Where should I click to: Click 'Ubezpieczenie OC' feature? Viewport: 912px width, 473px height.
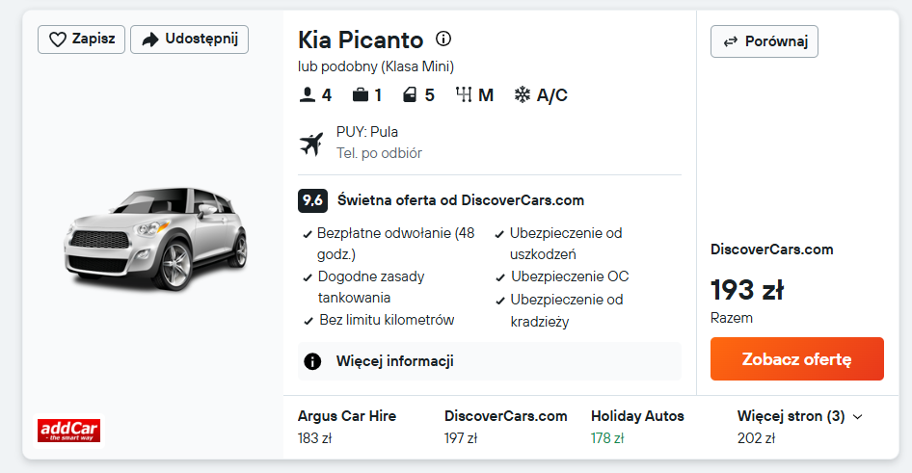click(x=570, y=276)
